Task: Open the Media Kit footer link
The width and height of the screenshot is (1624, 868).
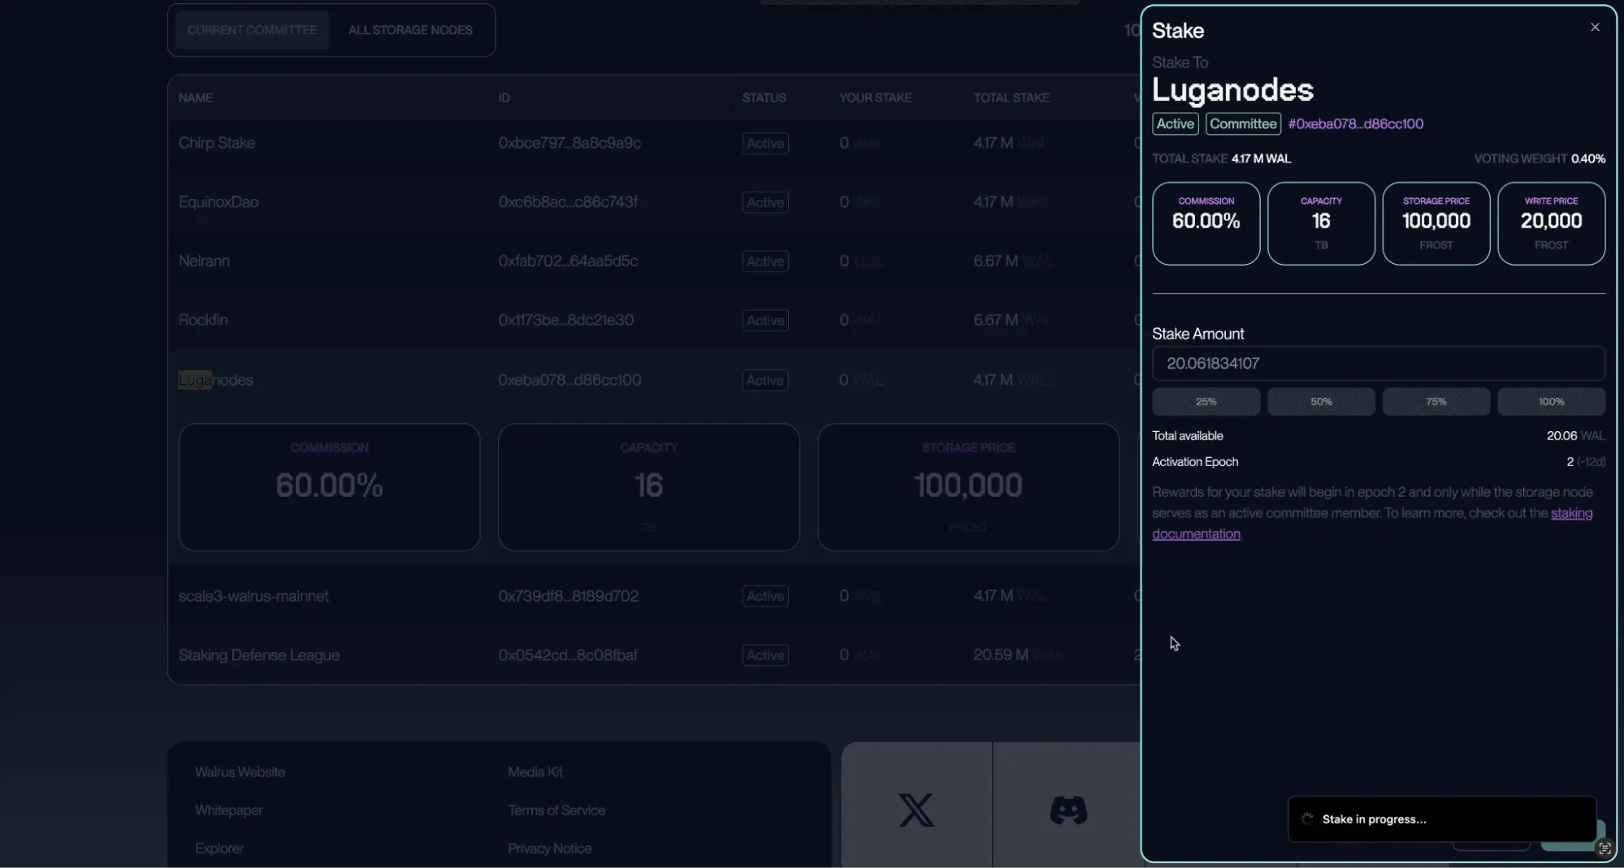Action: coord(535,772)
